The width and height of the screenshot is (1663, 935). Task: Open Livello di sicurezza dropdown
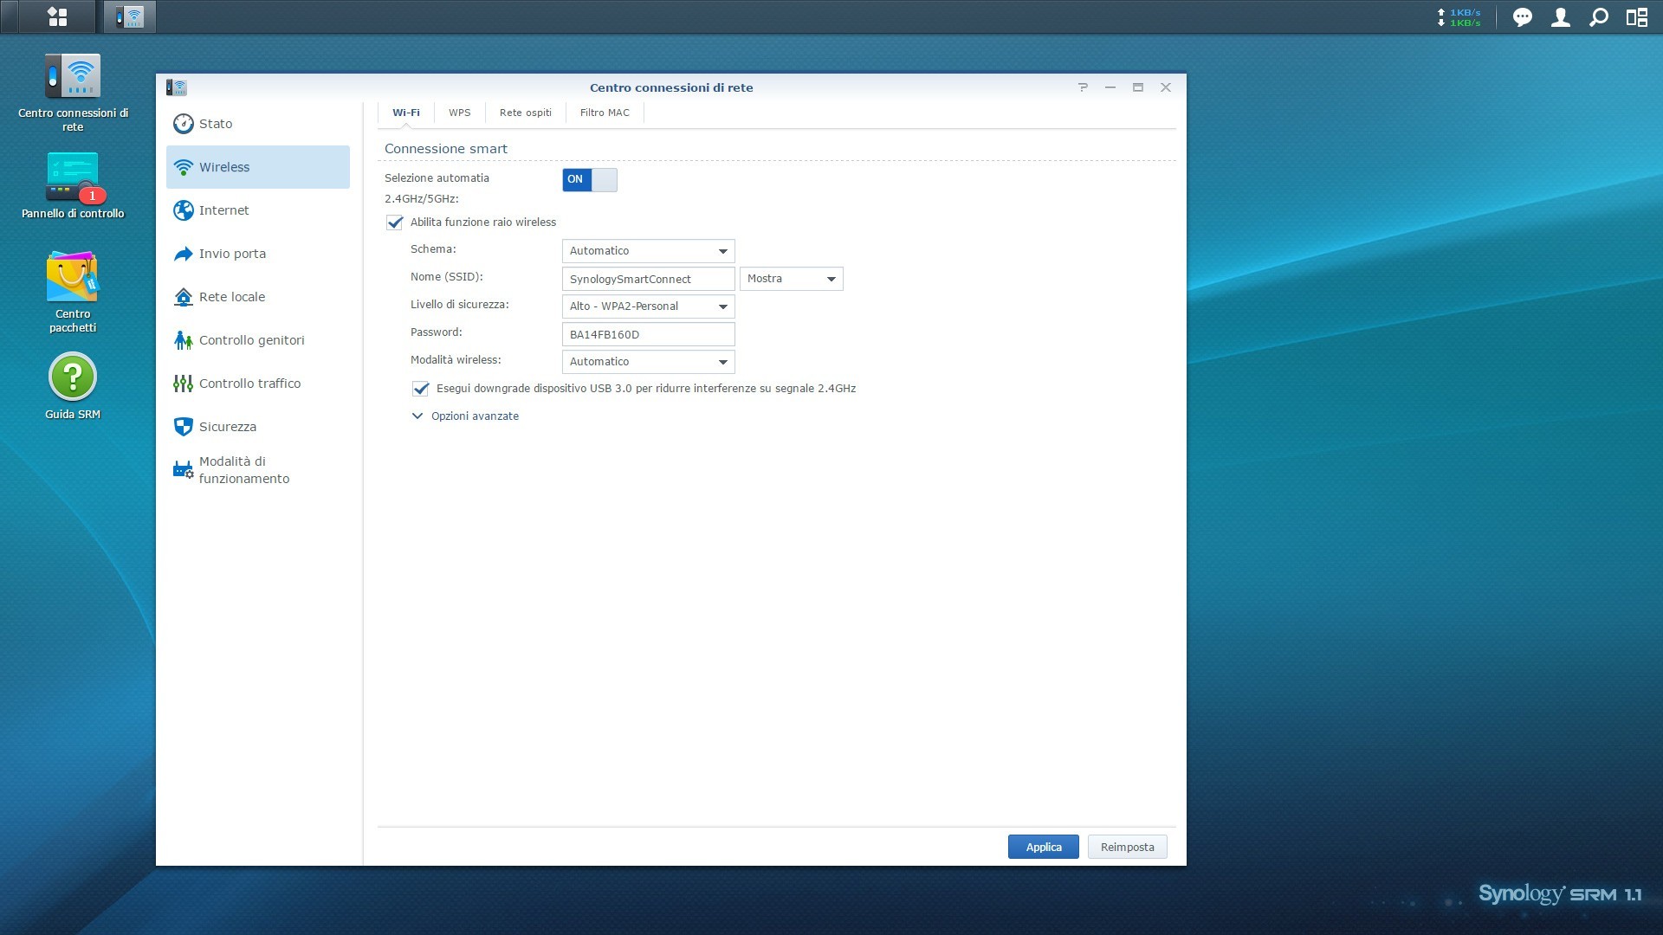(648, 306)
